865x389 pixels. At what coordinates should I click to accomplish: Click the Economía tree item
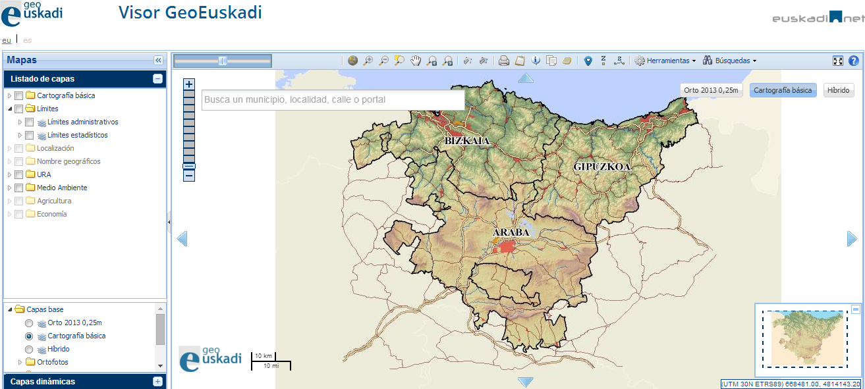[x=51, y=215]
